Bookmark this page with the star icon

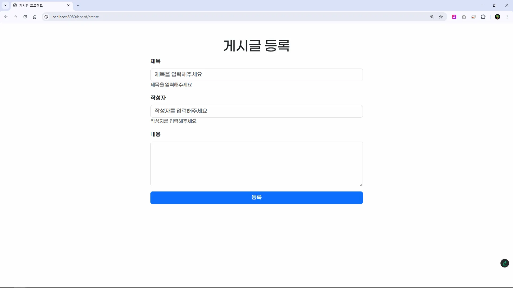pos(441,17)
